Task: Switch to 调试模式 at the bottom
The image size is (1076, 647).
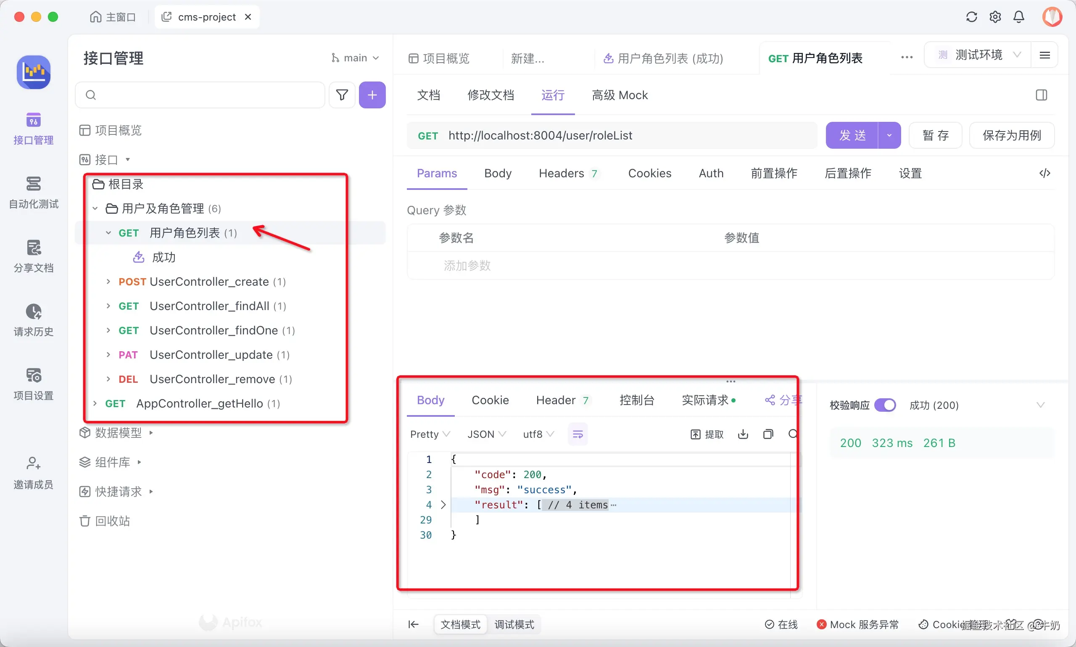Action: tap(514, 624)
